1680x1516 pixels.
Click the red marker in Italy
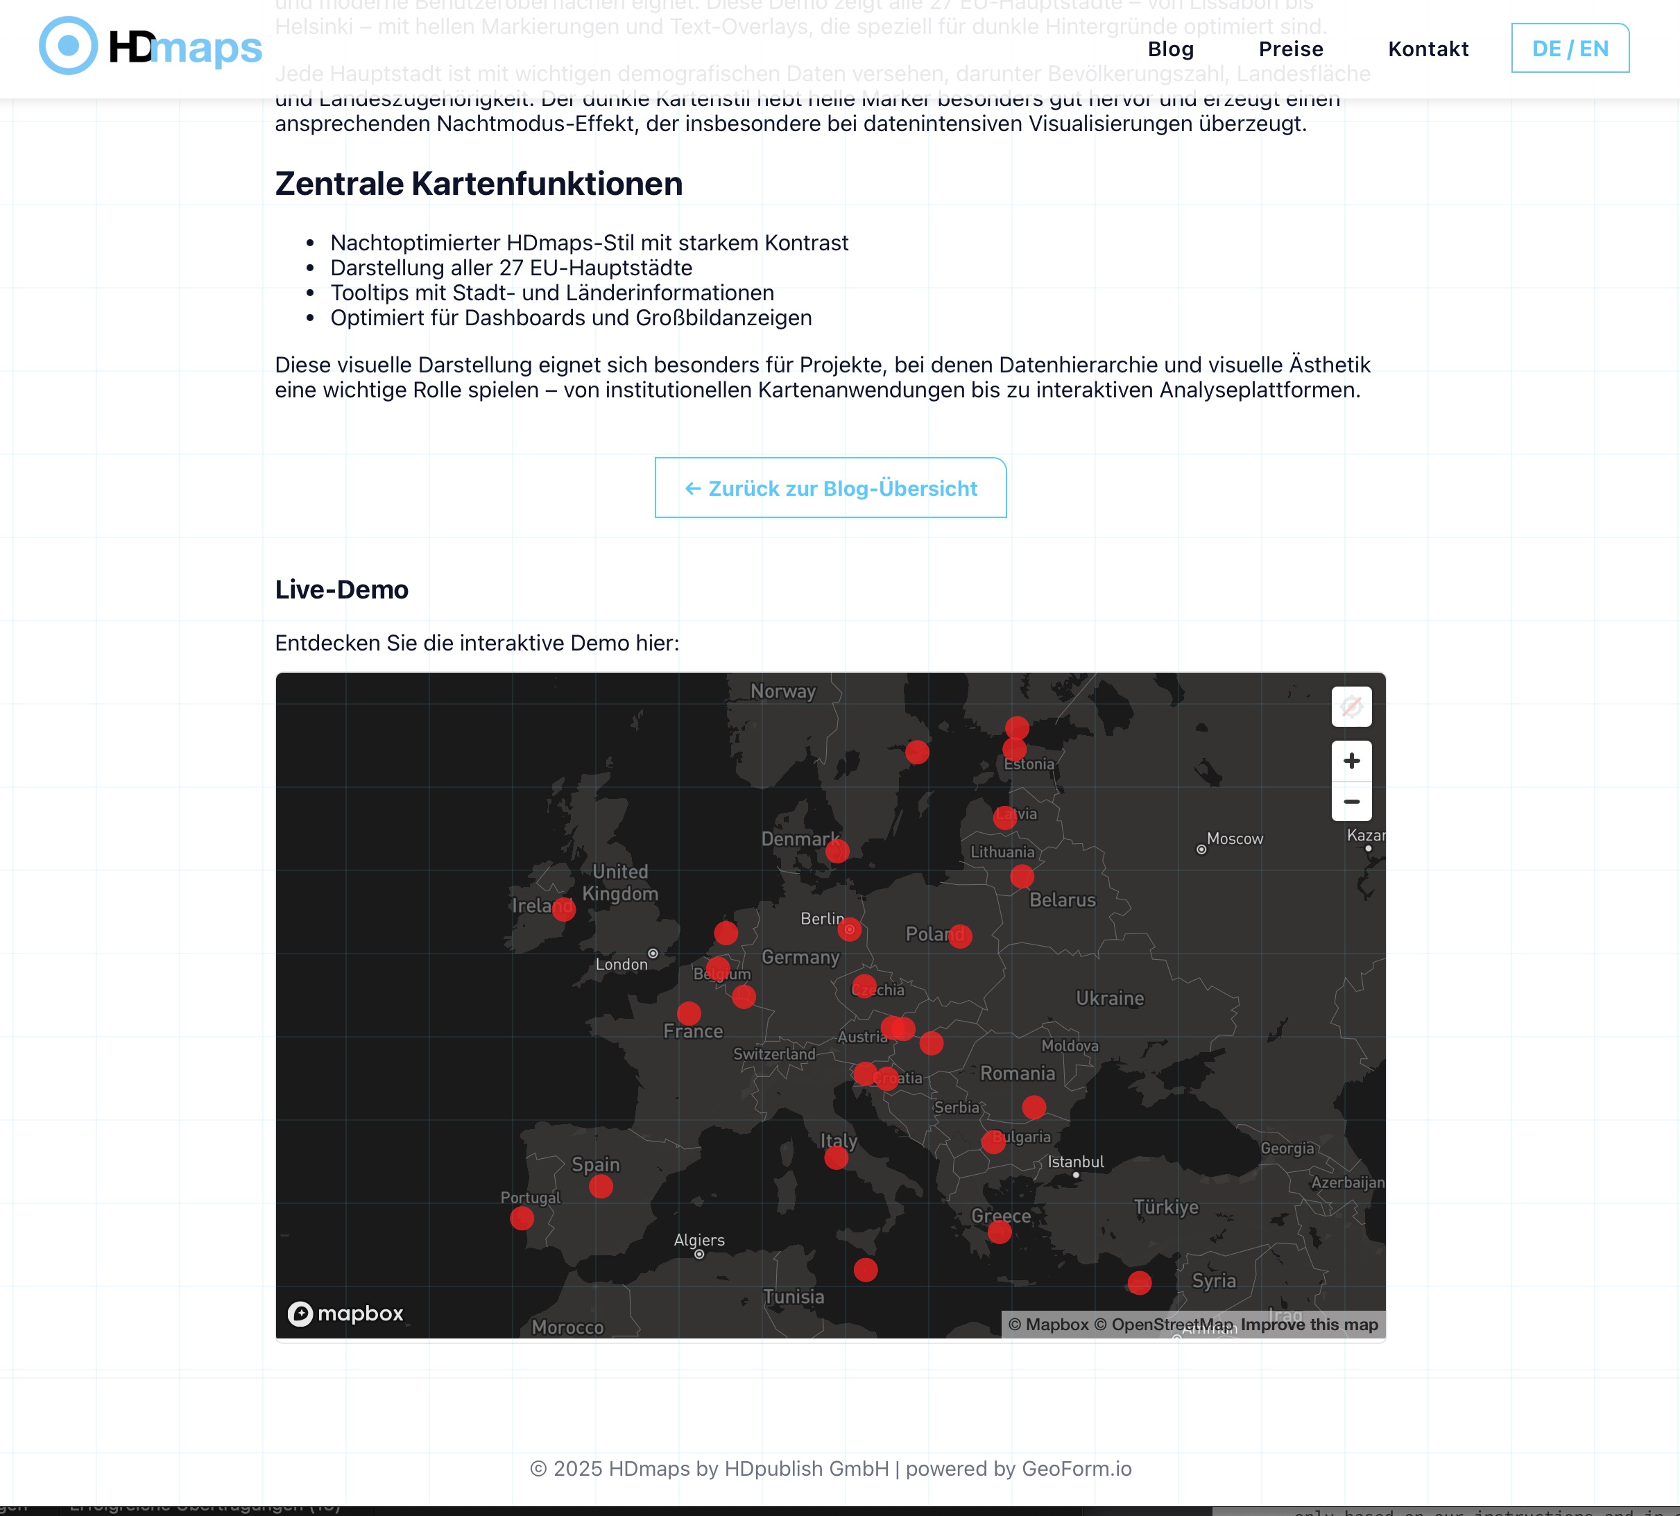(x=837, y=1158)
